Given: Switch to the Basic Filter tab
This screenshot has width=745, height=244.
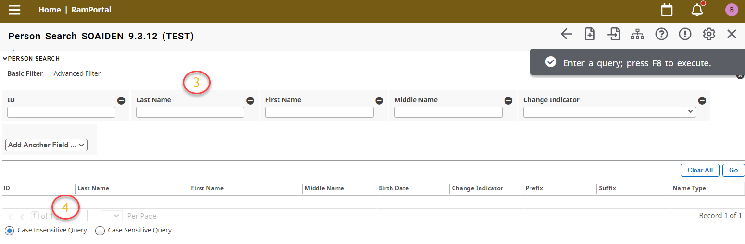Looking at the screenshot, I should [25, 73].
